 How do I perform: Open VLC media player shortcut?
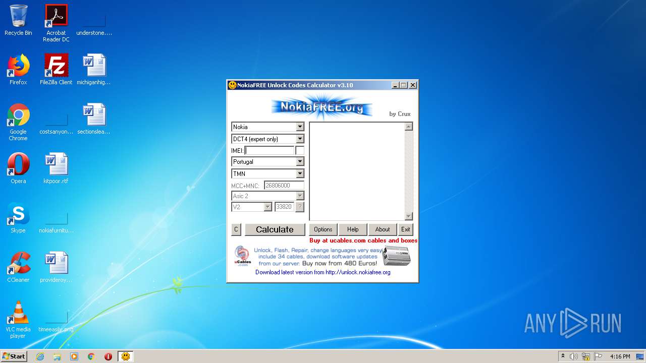(x=18, y=320)
